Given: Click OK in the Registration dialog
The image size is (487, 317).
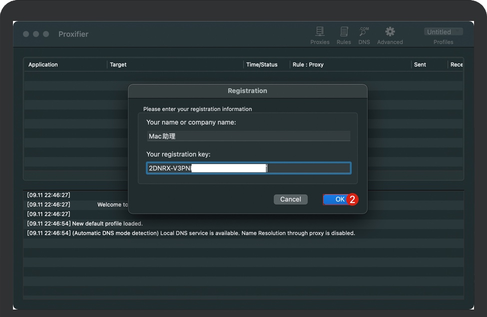Looking at the screenshot, I should [340, 199].
